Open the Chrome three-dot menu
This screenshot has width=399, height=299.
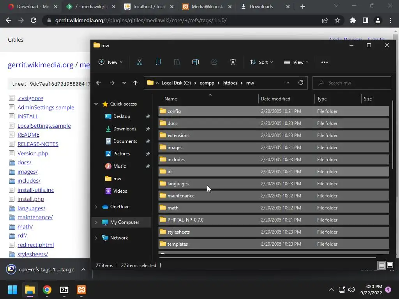point(390,20)
